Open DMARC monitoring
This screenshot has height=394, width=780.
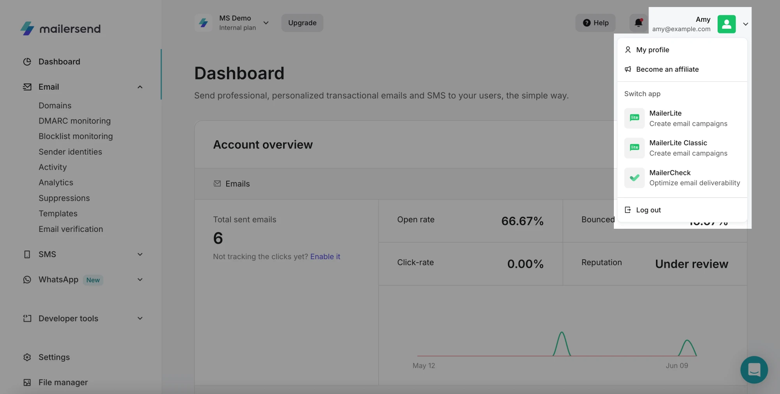[74, 121]
